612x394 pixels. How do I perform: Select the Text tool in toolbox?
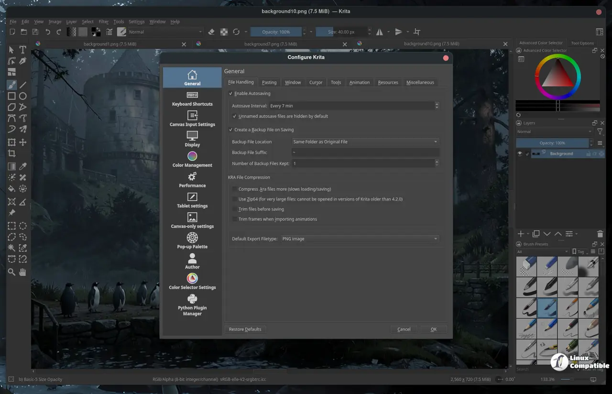click(22, 50)
